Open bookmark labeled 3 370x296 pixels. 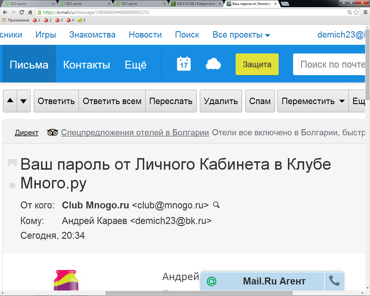(59, 20)
